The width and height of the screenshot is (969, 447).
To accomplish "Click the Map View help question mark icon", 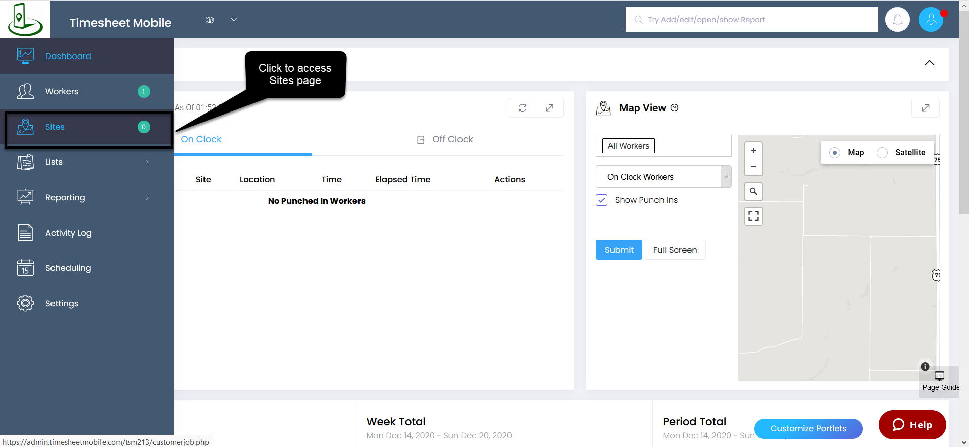I will coord(675,108).
